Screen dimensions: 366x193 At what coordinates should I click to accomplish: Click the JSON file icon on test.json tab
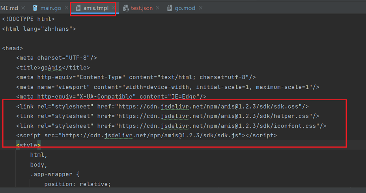126,8
